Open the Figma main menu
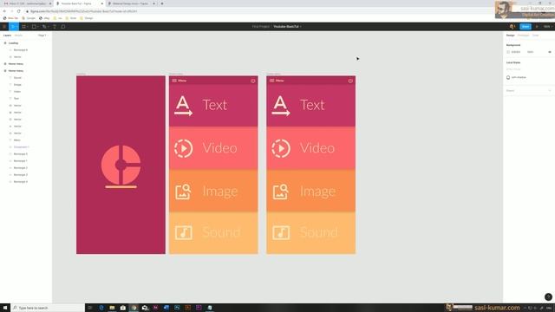 [x=4, y=27]
